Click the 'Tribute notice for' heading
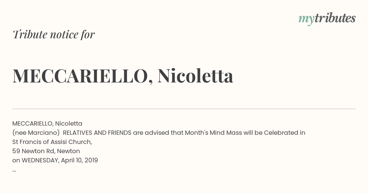Image resolution: width=368 pixels, height=193 pixels. (54, 34)
